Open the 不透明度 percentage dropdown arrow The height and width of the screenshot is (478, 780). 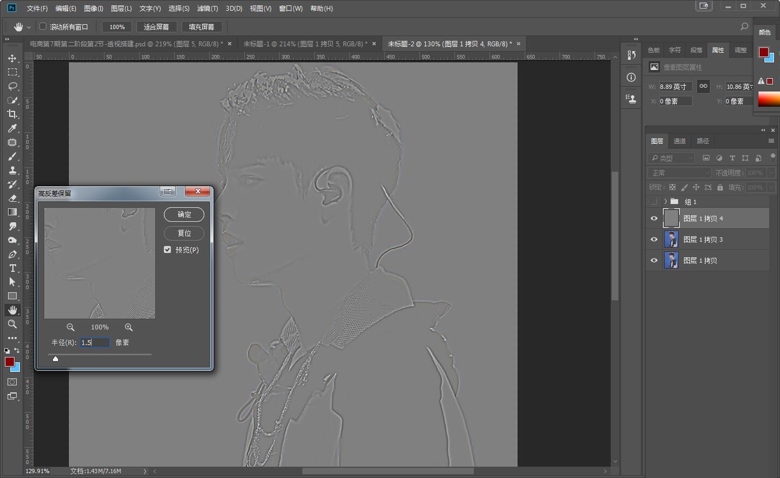coord(771,173)
